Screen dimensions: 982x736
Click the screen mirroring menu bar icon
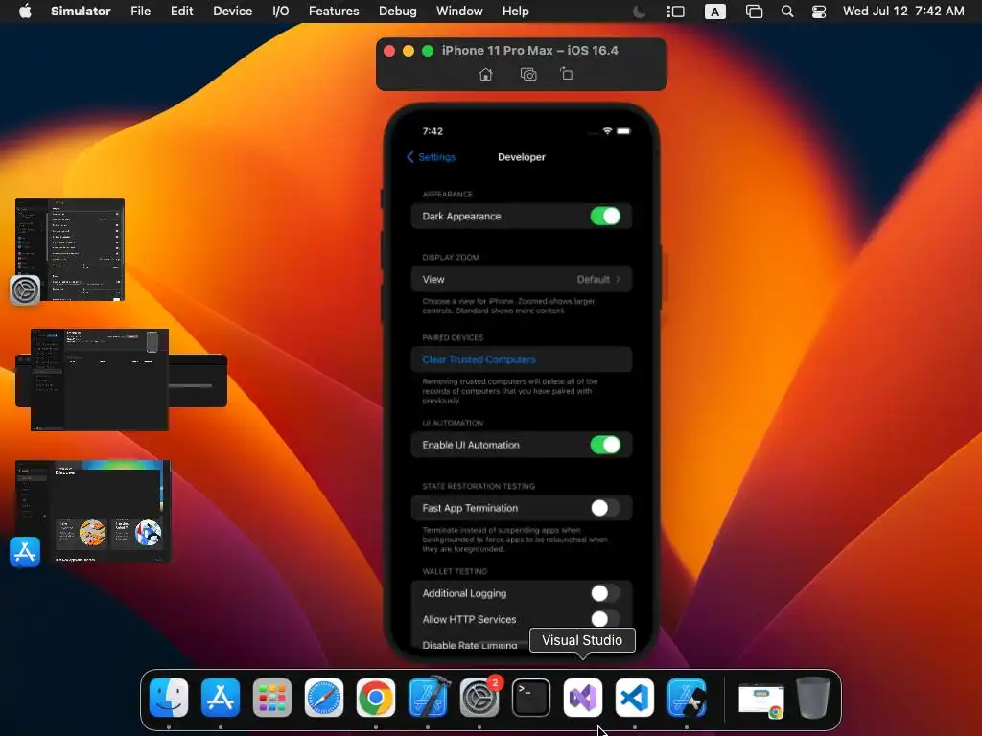754,11
